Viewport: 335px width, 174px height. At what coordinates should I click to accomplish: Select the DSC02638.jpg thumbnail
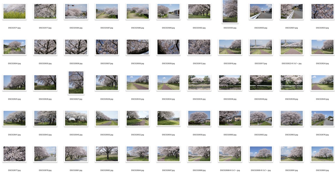pyautogui.click(x=261, y=83)
